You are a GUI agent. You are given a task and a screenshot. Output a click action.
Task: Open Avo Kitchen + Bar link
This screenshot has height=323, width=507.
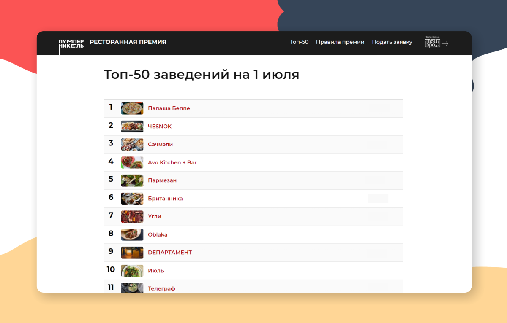[172, 162]
